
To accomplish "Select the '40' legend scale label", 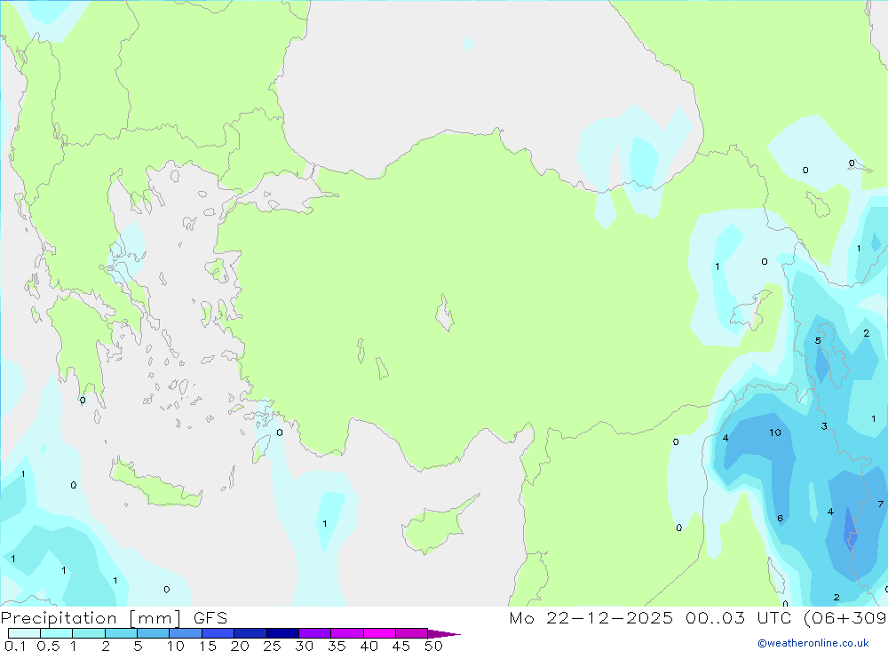I will (369, 646).
